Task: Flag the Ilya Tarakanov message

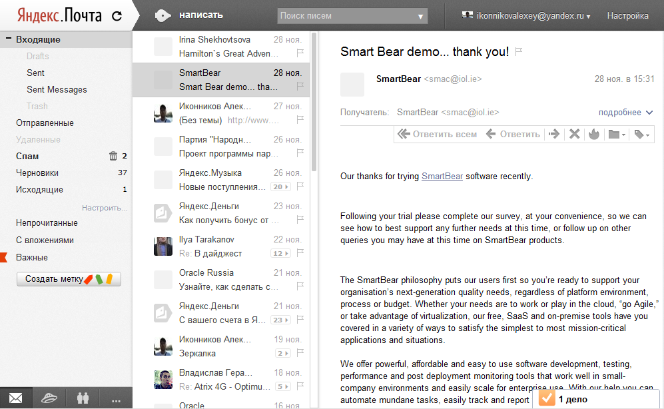Action: (x=300, y=253)
